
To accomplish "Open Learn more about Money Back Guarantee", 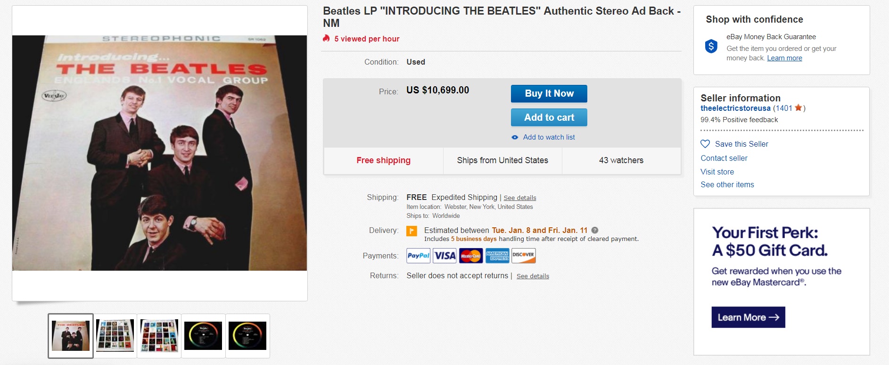I will point(784,58).
